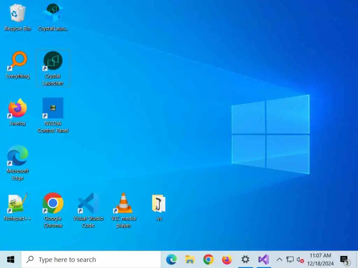Launch Microsoft Edge from the taskbar
Viewport: 358px width, 268px height.
point(171,259)
